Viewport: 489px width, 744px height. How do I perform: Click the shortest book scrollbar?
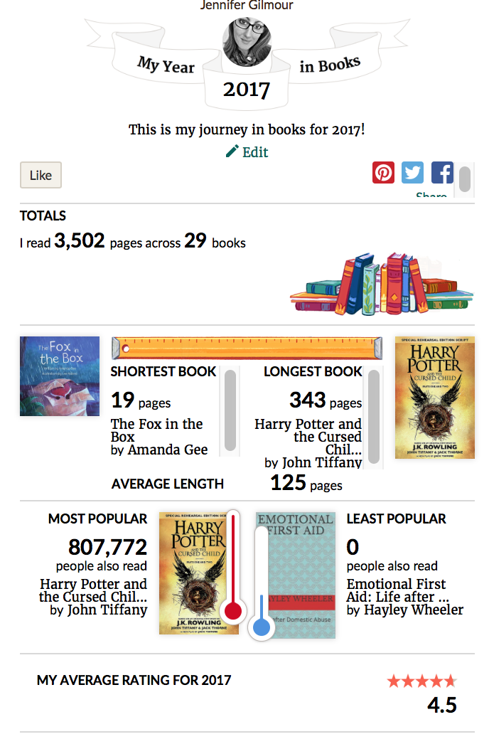coord(230,410)
